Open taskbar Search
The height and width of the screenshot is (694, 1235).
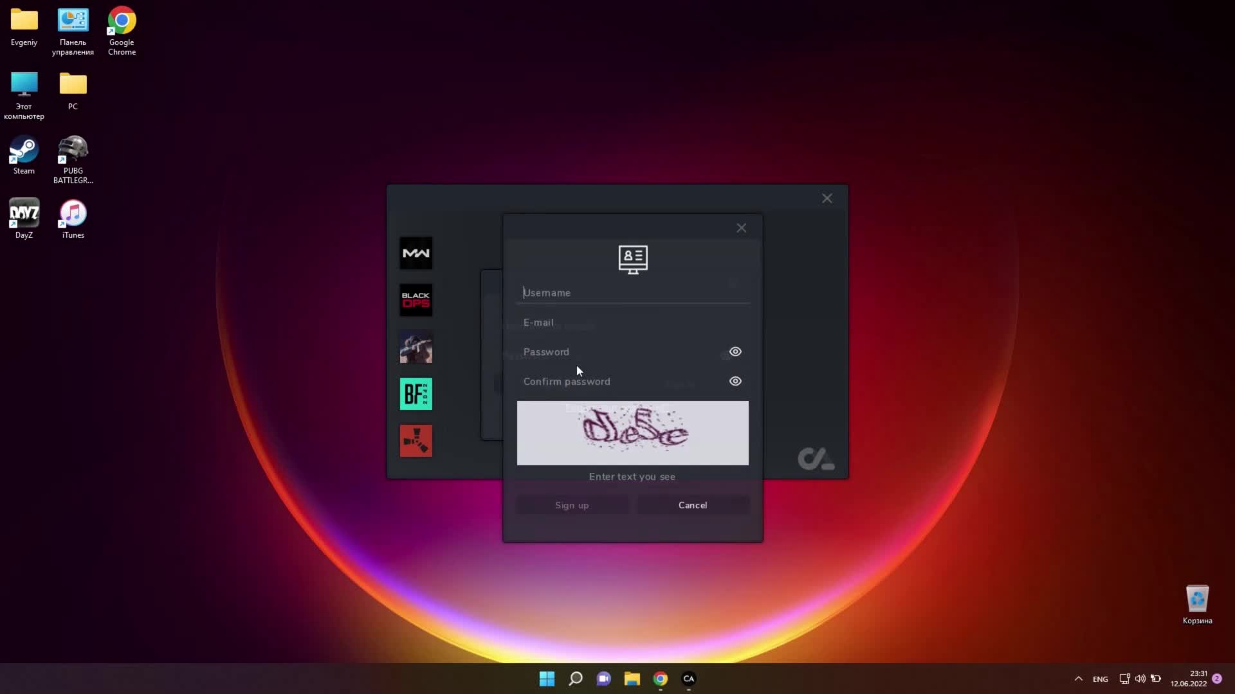click(575, 679)
